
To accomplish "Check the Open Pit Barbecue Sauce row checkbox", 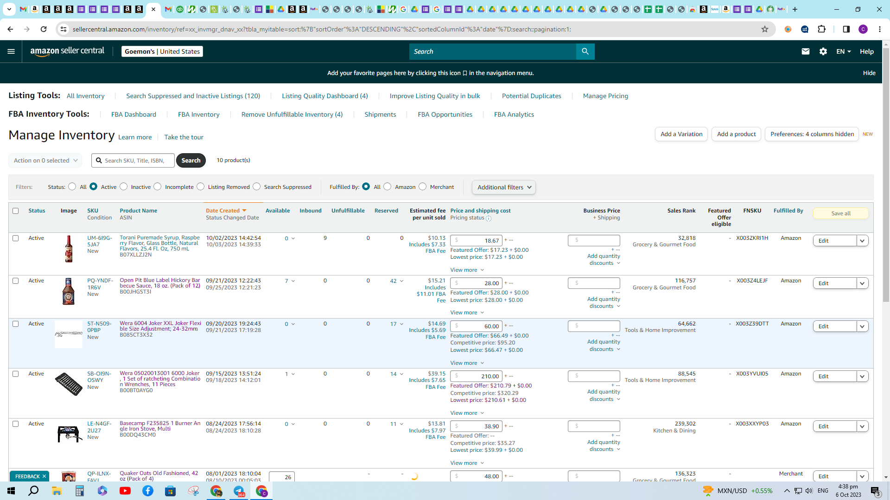I will click(x=16, y=281).
